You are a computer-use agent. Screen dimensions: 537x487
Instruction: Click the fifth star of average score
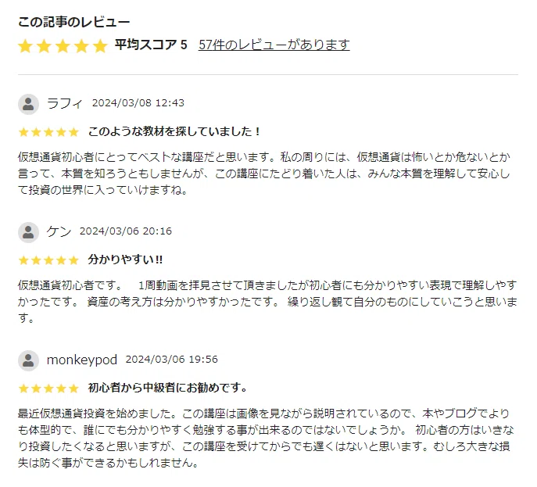[100, 45]
